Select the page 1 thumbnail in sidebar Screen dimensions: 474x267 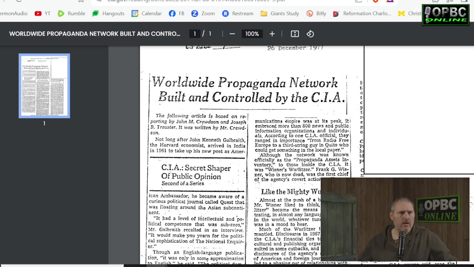[44, 86]
